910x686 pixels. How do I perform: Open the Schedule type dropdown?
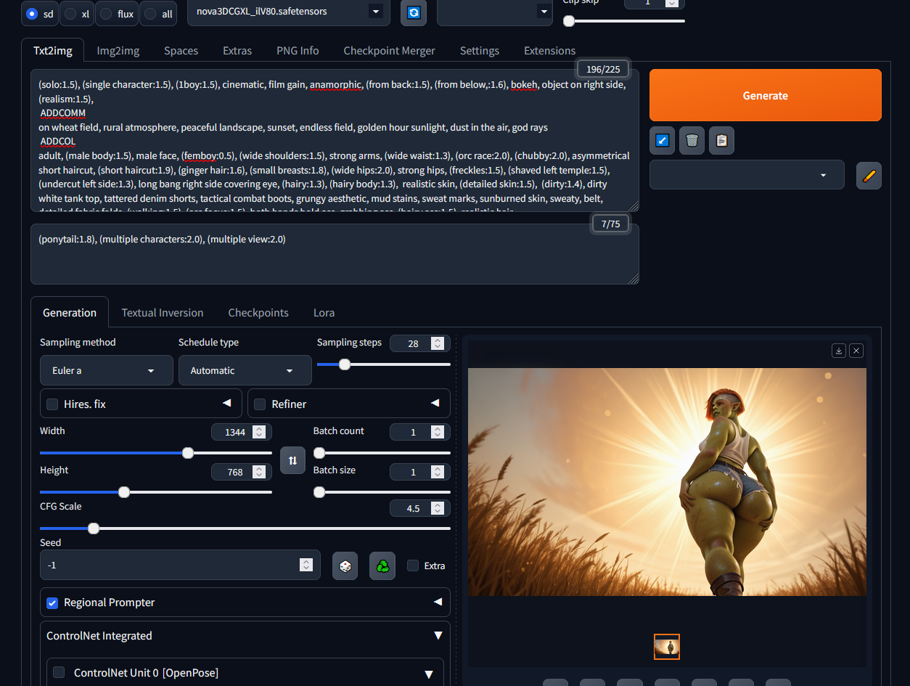(x=245, y=370)
